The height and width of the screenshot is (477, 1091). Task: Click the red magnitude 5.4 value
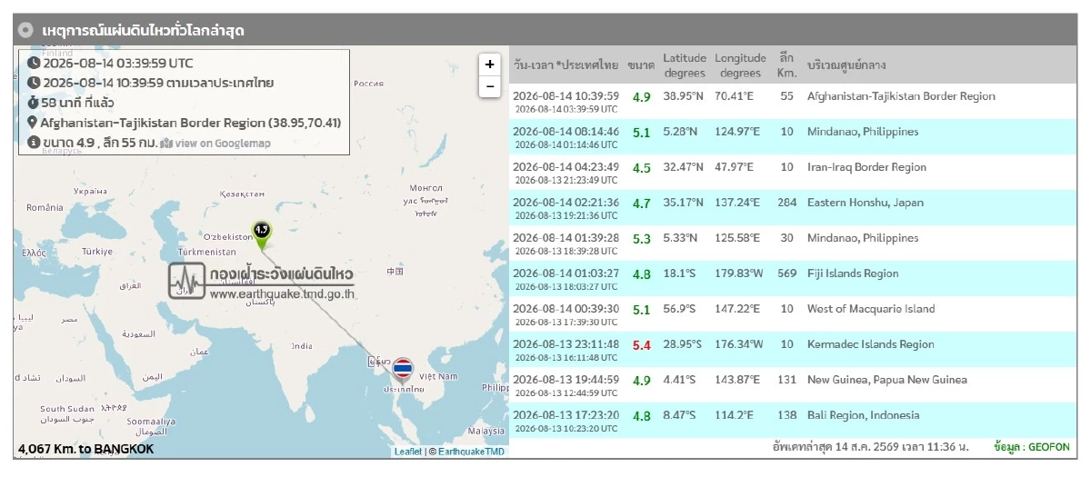pyautogui.click(x=642, y=345)
